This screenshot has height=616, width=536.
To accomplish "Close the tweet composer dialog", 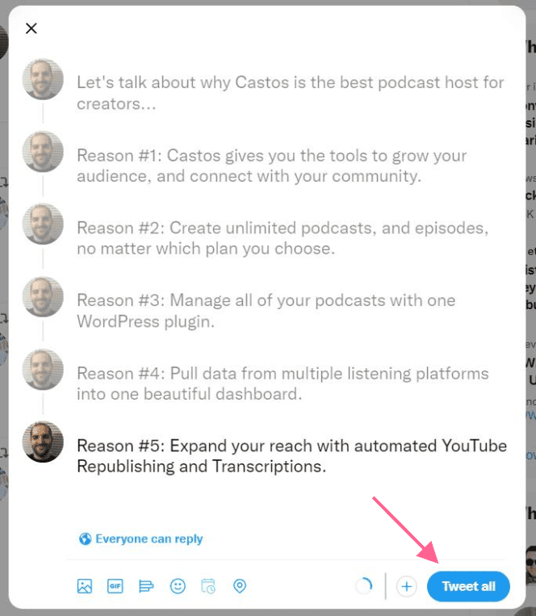I will coord(31,28).
